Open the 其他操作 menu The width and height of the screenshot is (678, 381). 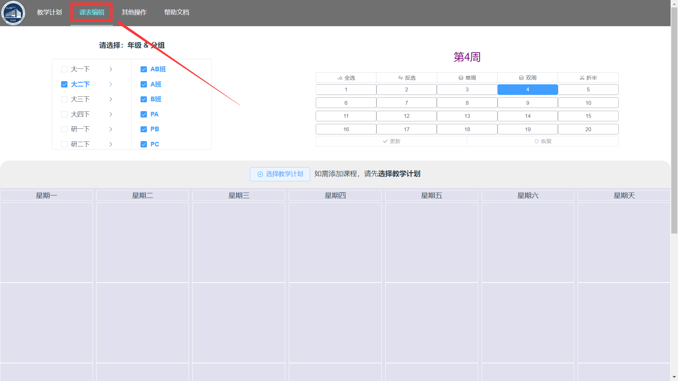coord(134,12)
